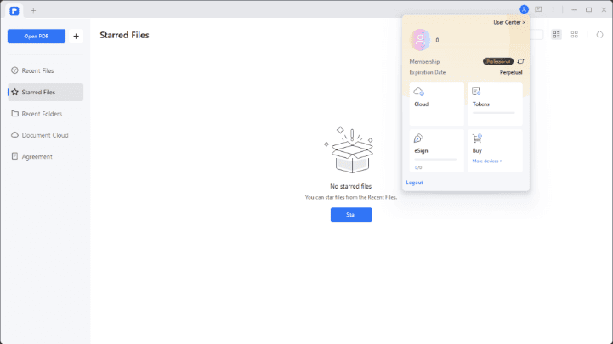Click the Professional membership badge

[497, 62]
